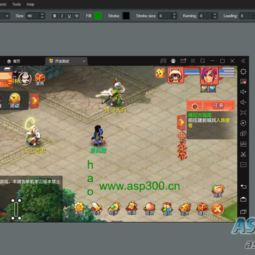Screen dimensions: 255x255
Task: Step the Stroke size value up
Action: [x=174, y=14]
